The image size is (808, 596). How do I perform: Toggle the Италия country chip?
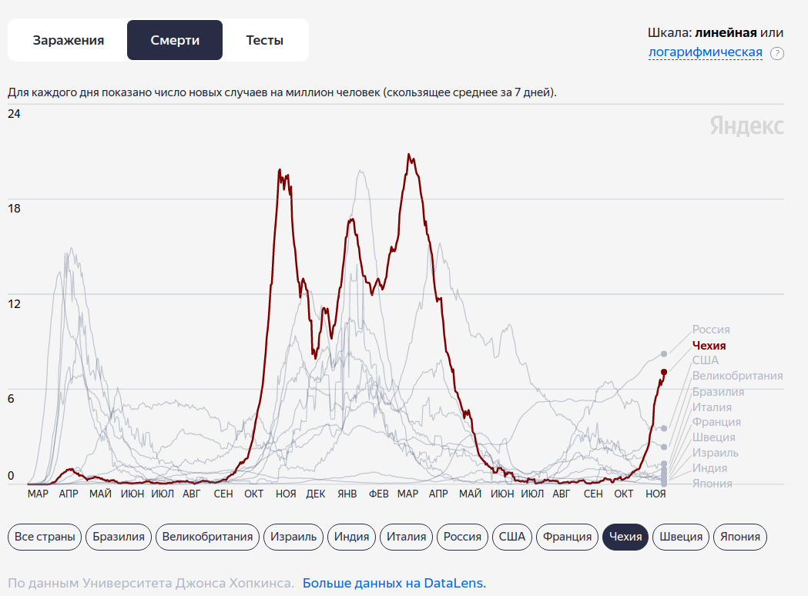coord(406,537)
